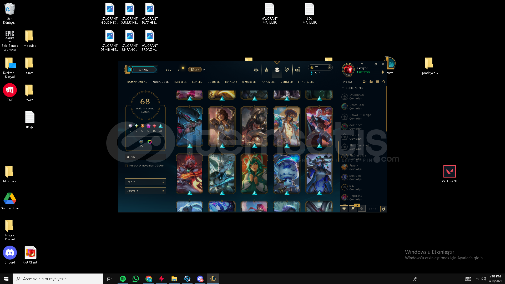Open the SİMGELER tab

tap(249, 82)
